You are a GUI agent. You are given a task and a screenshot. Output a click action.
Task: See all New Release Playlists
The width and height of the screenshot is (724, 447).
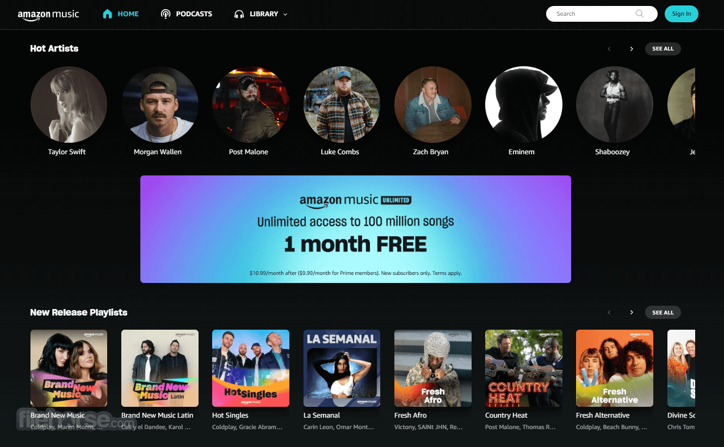point(663,312)
